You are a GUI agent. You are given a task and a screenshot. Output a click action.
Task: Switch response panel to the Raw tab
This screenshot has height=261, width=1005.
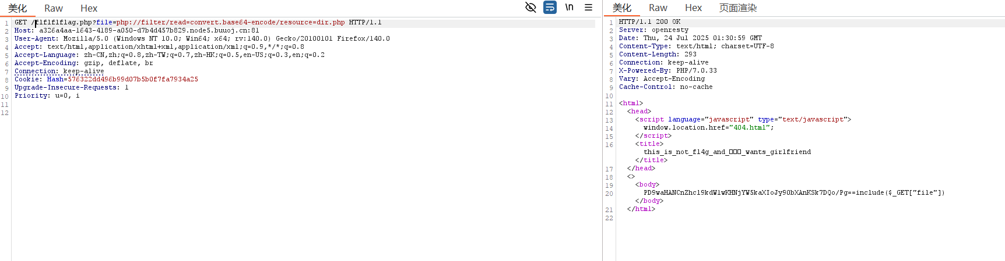pos(658,8)
